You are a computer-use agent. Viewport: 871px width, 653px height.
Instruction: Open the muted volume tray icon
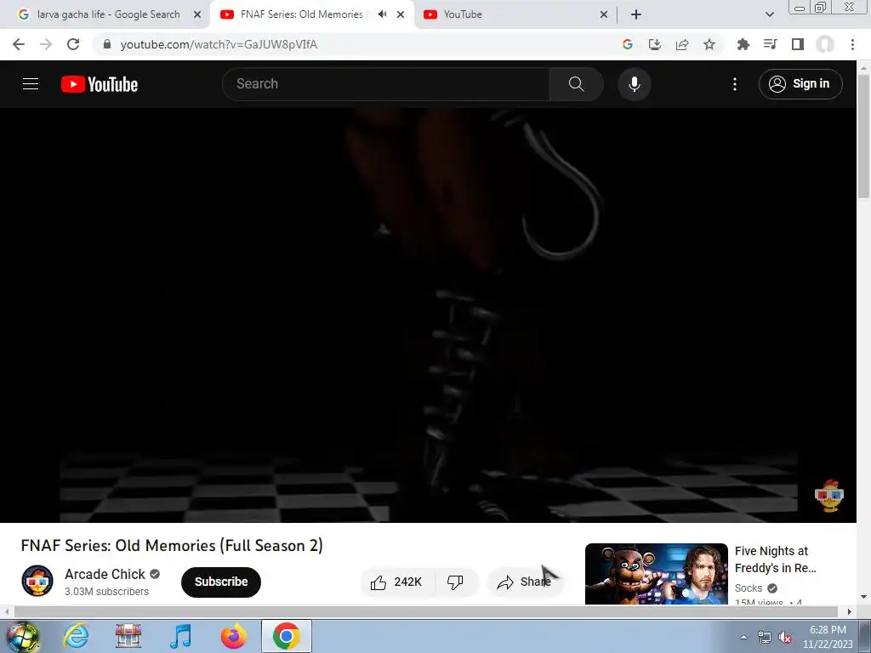coord(785,638)
